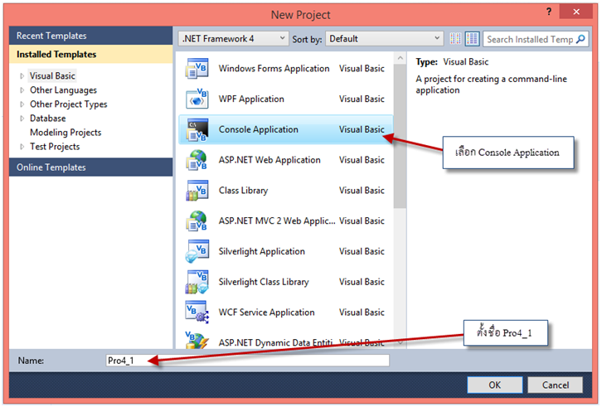Select the Test Projects category

tap(55, 147)
